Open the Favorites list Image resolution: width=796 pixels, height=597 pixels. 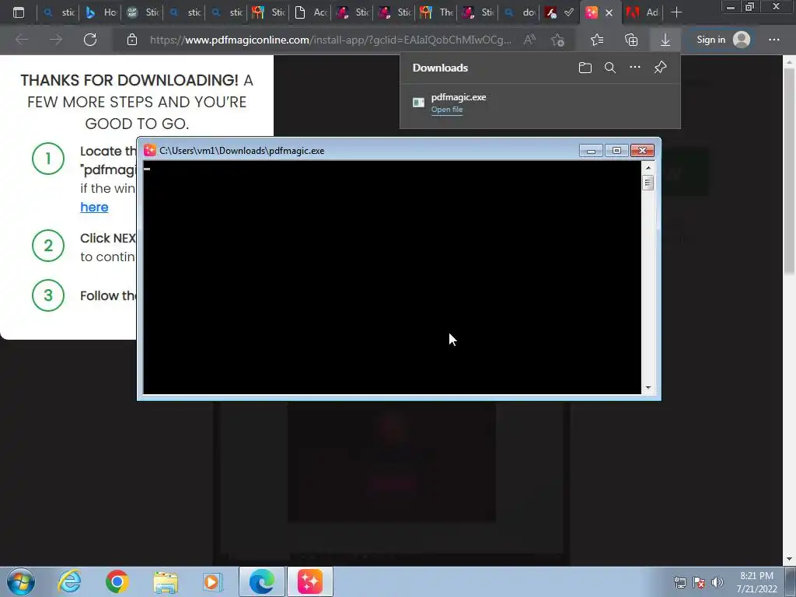click(597, 40)
